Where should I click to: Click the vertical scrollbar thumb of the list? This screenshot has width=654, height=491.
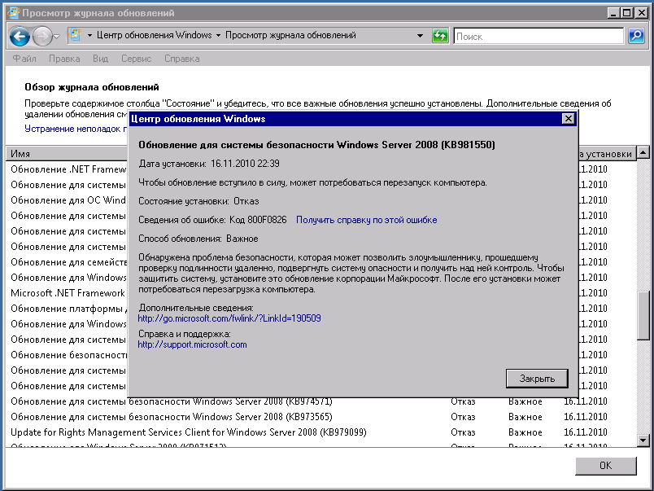(x=643, y=313)
